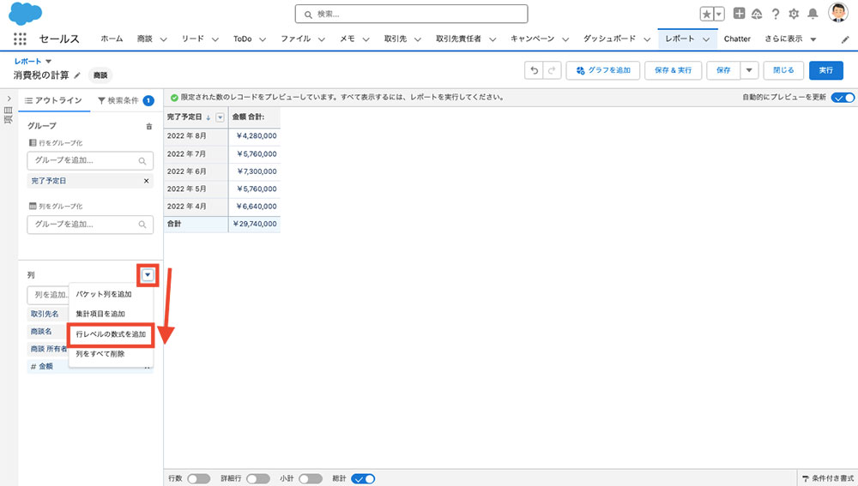858x486 pixels.
Task: Click the pencil icon to edit navigation bar
Action: tap(845, 39)
